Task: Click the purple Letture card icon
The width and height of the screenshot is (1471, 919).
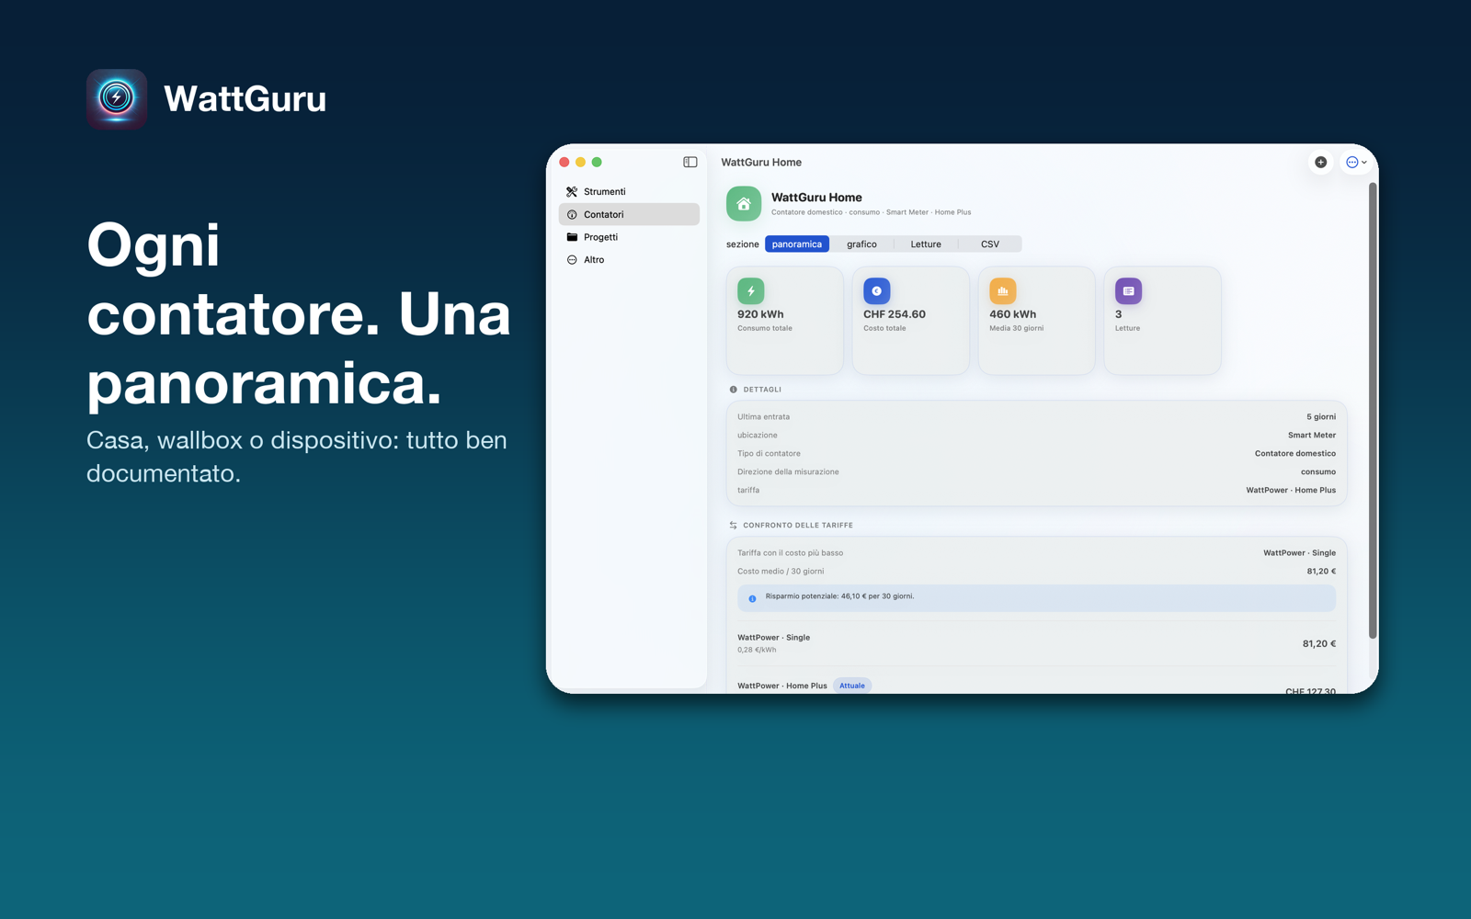Action: tap(1129, 291)
